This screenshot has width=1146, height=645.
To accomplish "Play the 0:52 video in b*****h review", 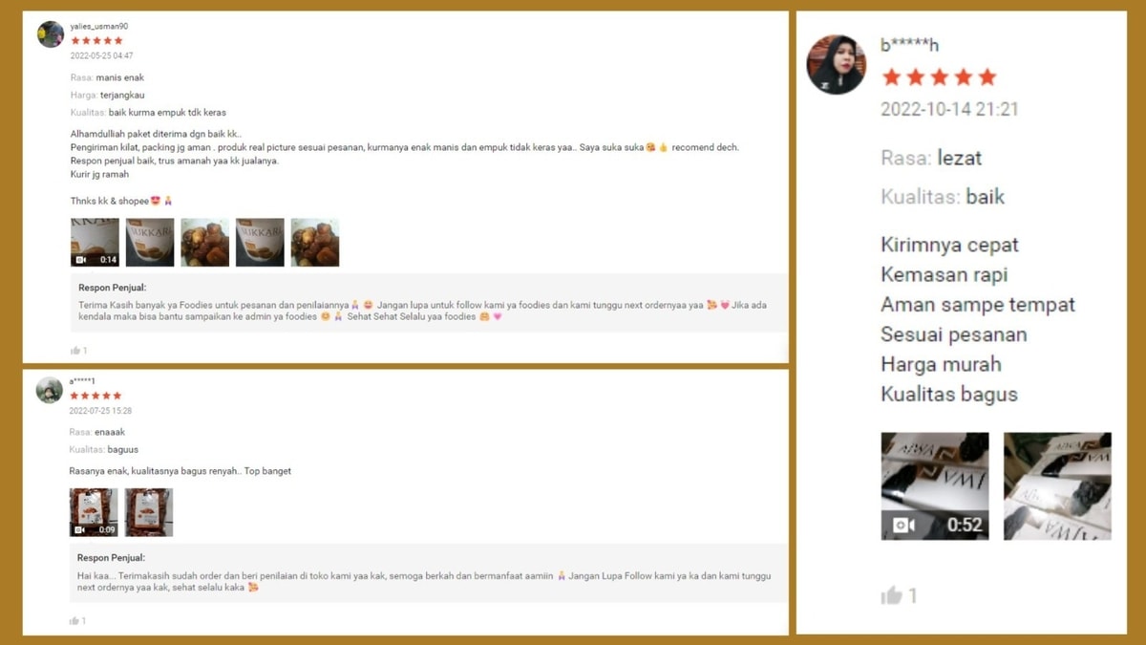I will (935, 486).
